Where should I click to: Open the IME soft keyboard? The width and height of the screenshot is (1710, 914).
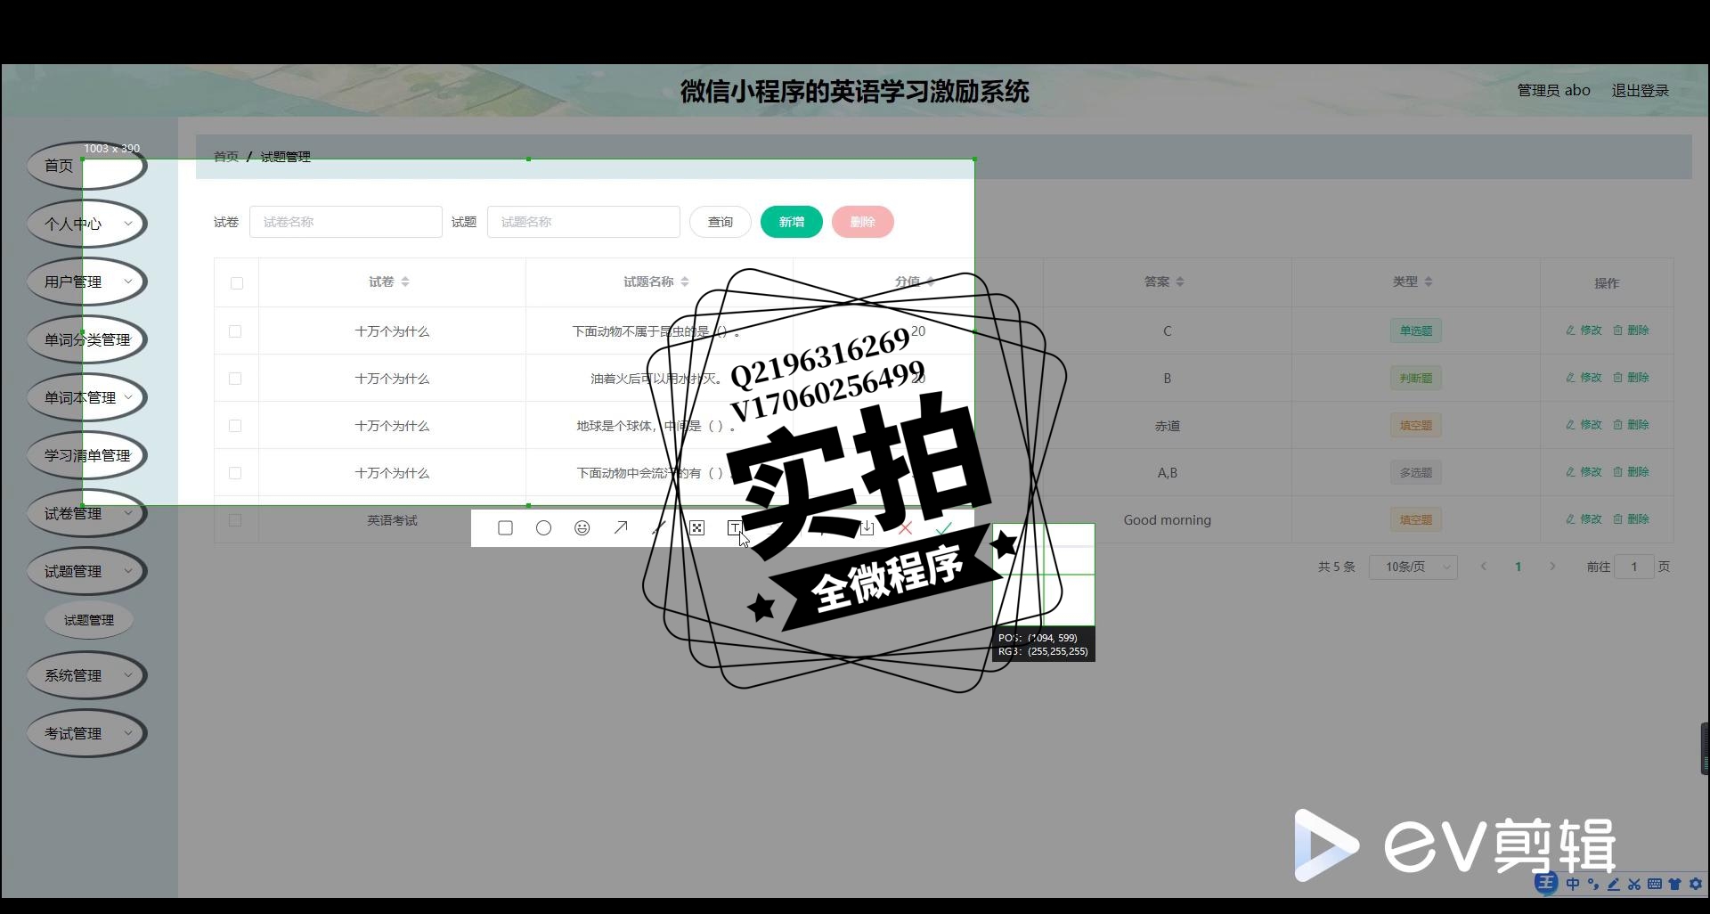(x=1654, y=884)
